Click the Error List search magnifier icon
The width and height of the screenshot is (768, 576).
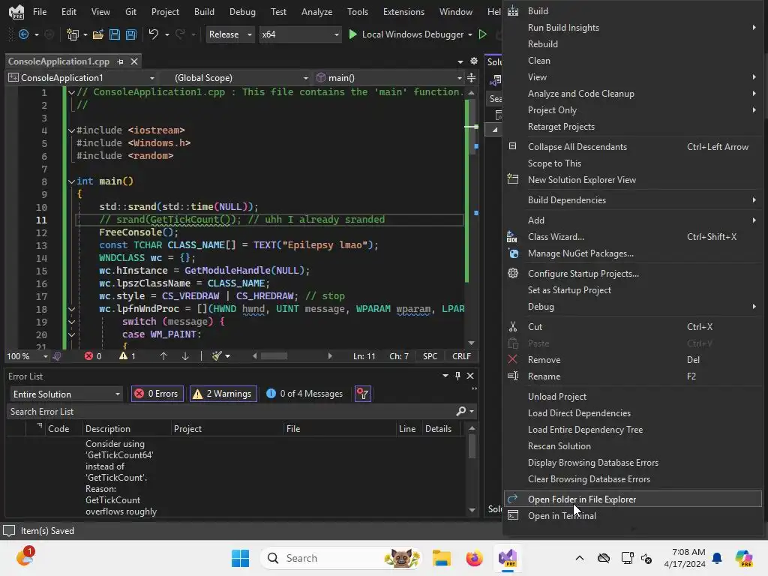pyautogui.click(x=461, y=412)
